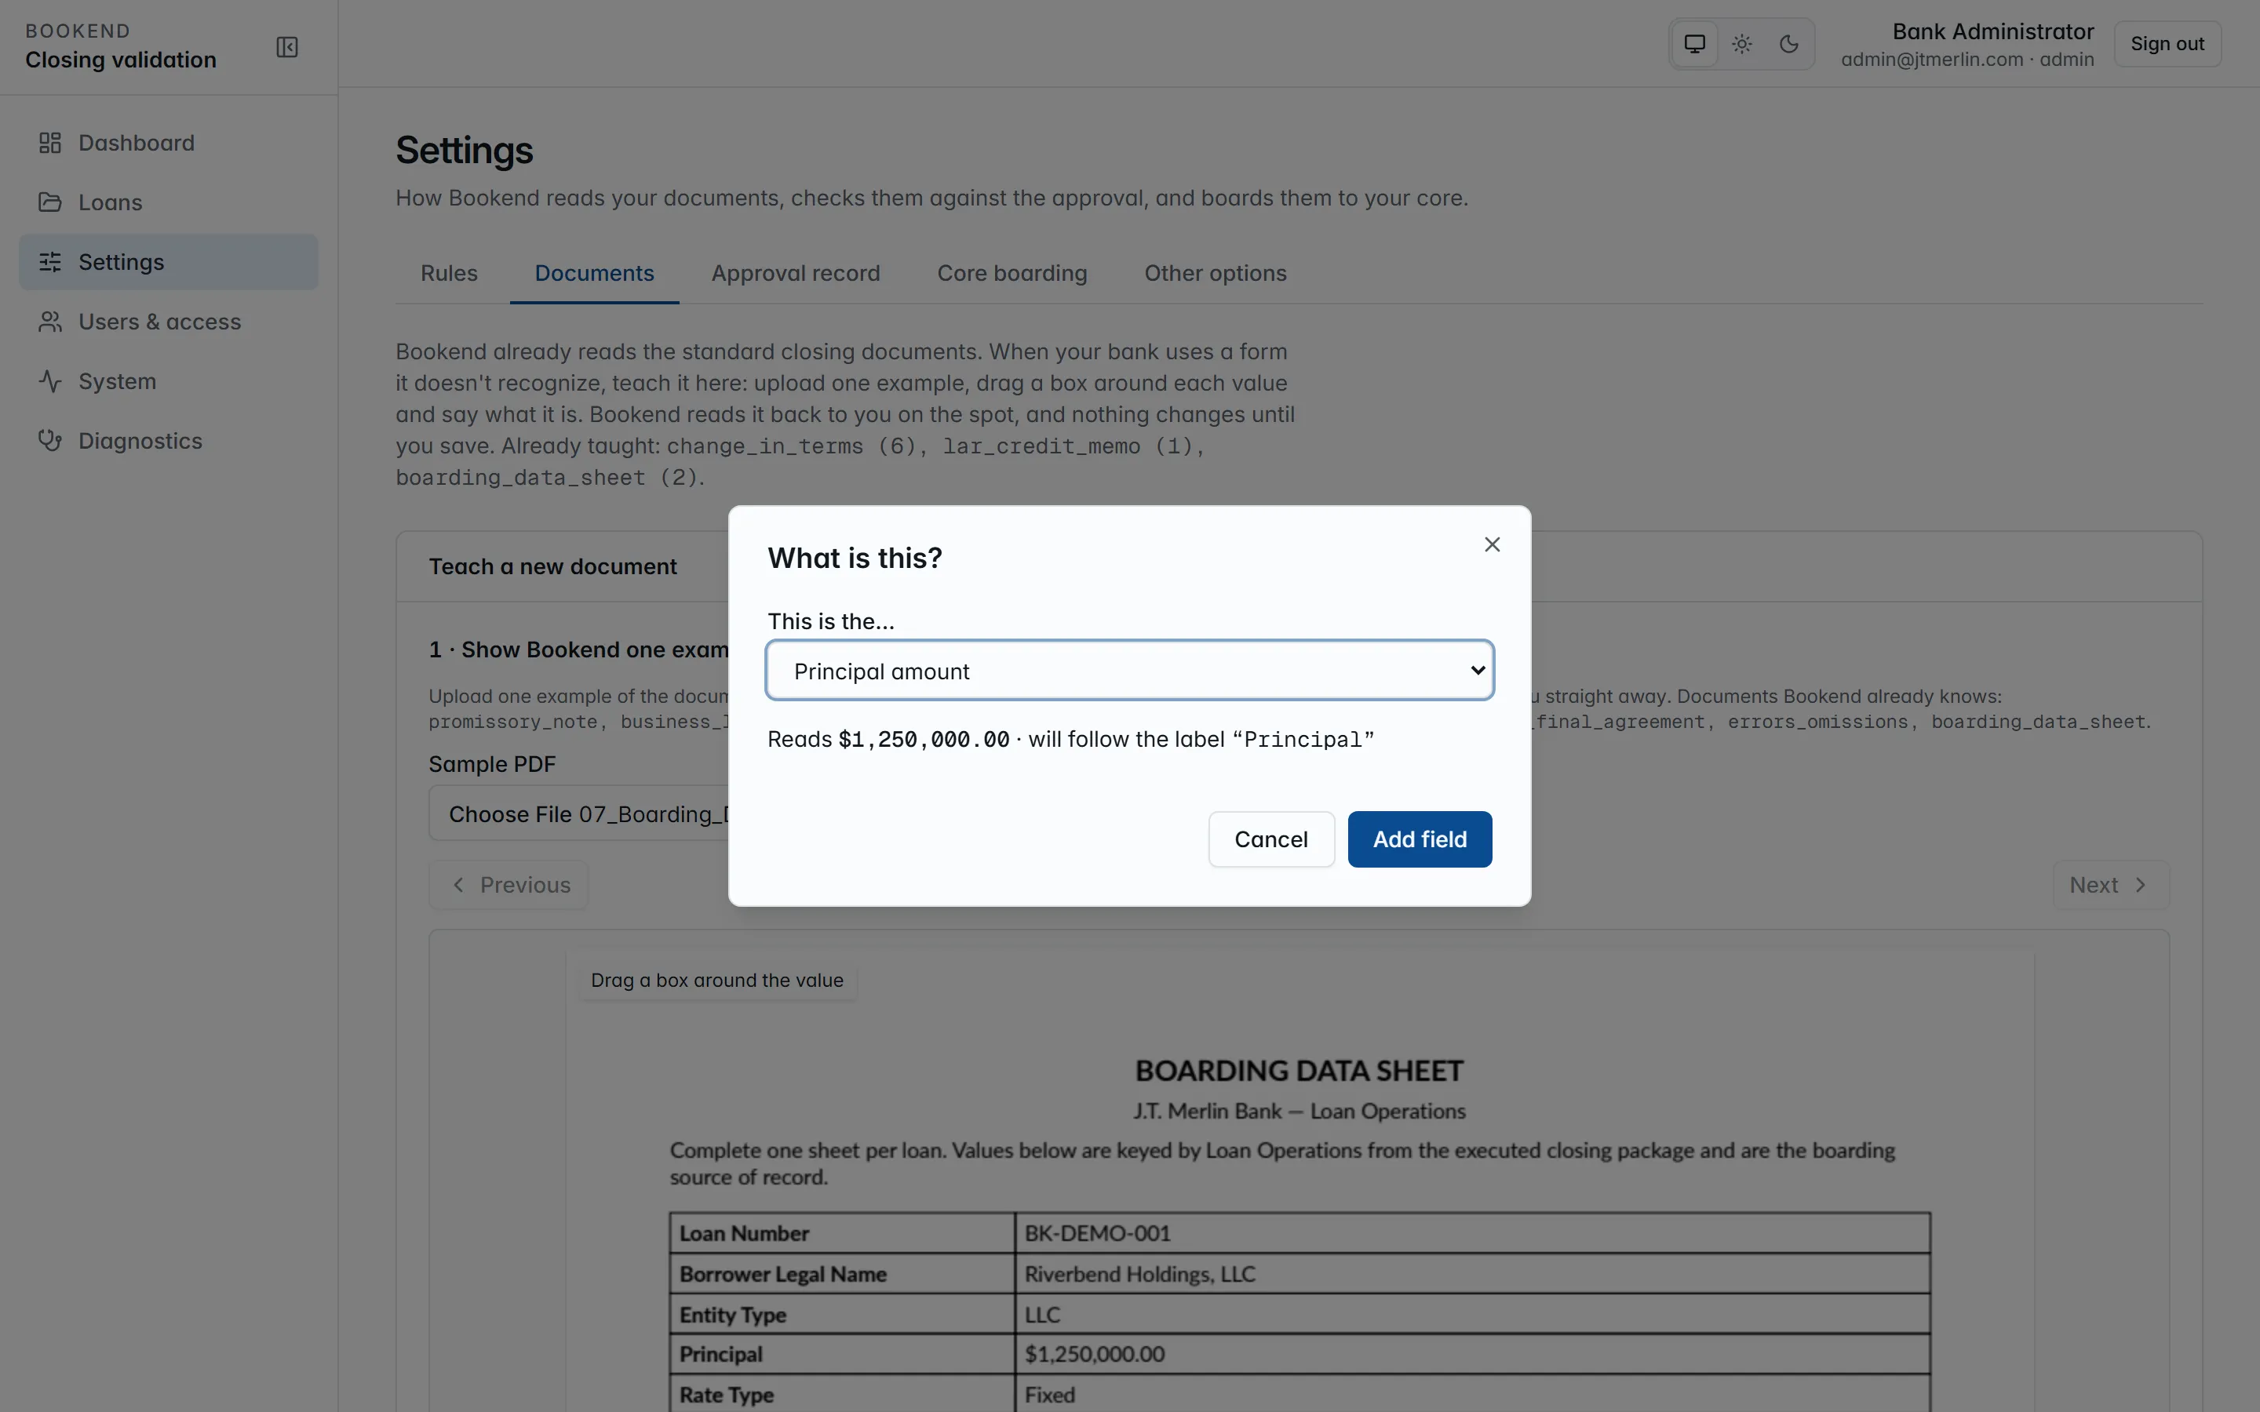
Task: Open Users & access page
Action: (x=168, y=322)
